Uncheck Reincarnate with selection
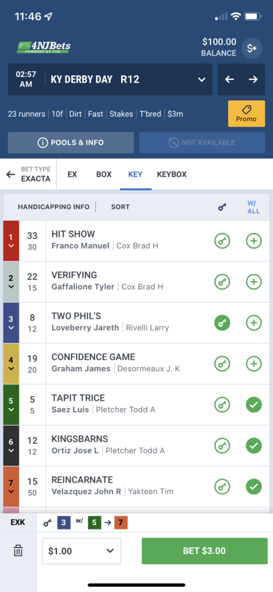Viewport: 273px width, 592px height. tap(254, 487)
